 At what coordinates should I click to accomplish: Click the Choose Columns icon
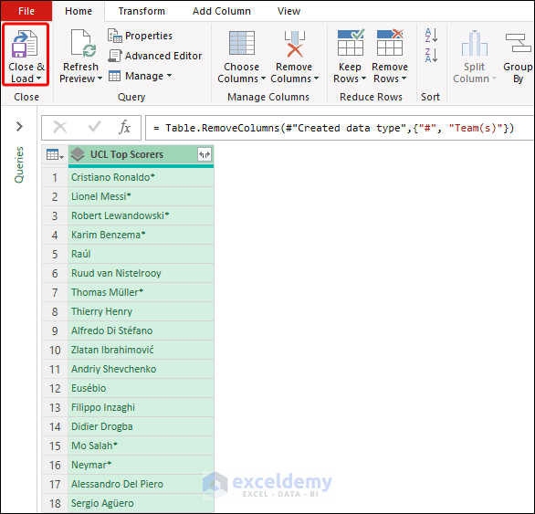click(242, 43)
